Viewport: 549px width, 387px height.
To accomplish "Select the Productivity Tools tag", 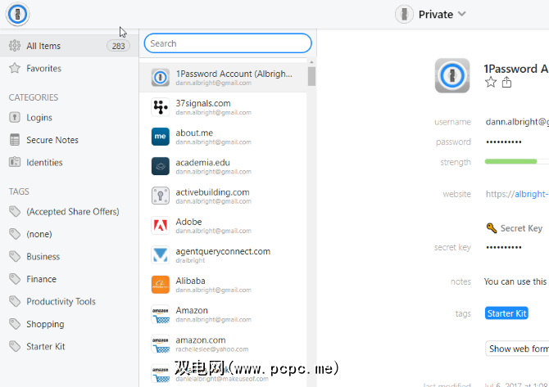I will coord(70,301).
